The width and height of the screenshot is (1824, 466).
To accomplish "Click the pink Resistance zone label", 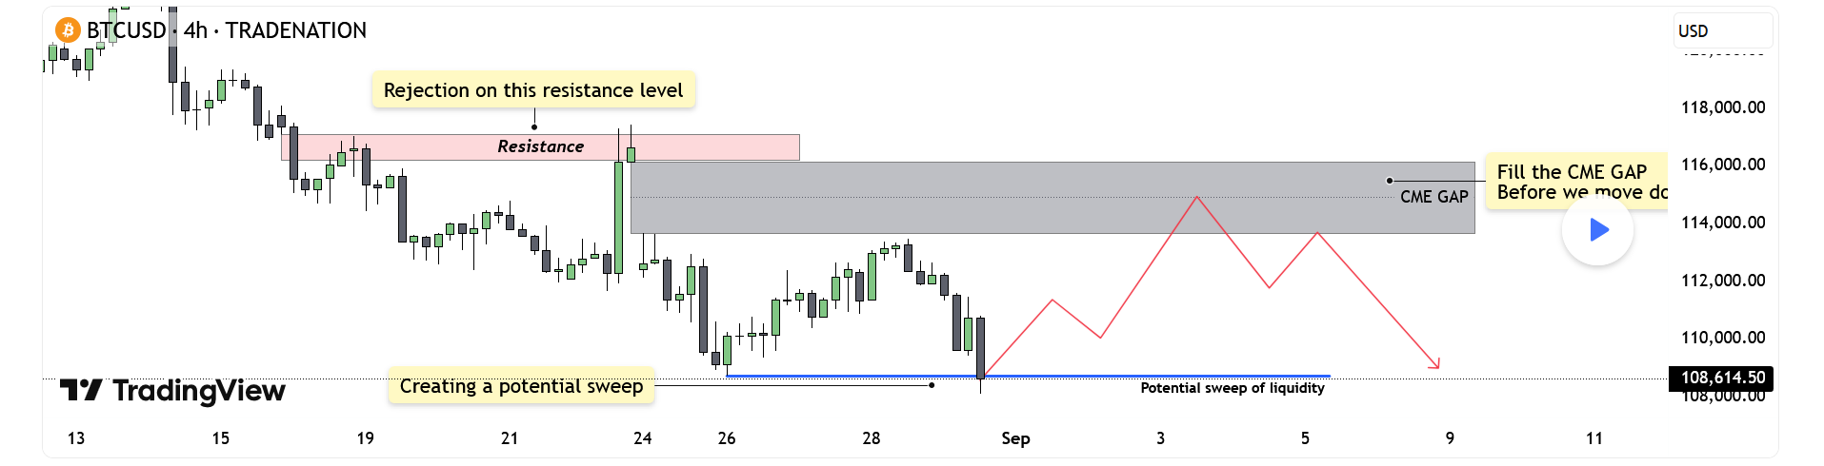I will pos(540,146).
